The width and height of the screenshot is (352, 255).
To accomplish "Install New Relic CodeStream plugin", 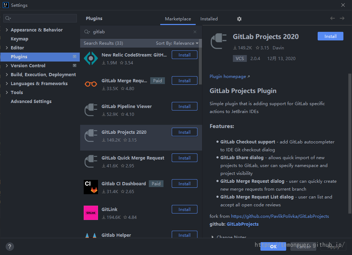I will click(185, 55).
